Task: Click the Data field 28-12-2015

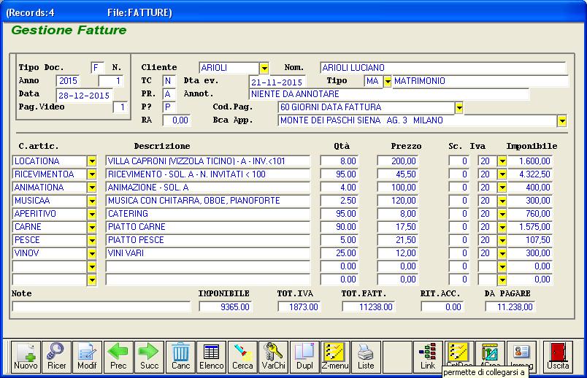Action: pos(84,96)
